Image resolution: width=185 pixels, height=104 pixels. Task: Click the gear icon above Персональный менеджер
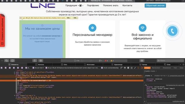92,28
